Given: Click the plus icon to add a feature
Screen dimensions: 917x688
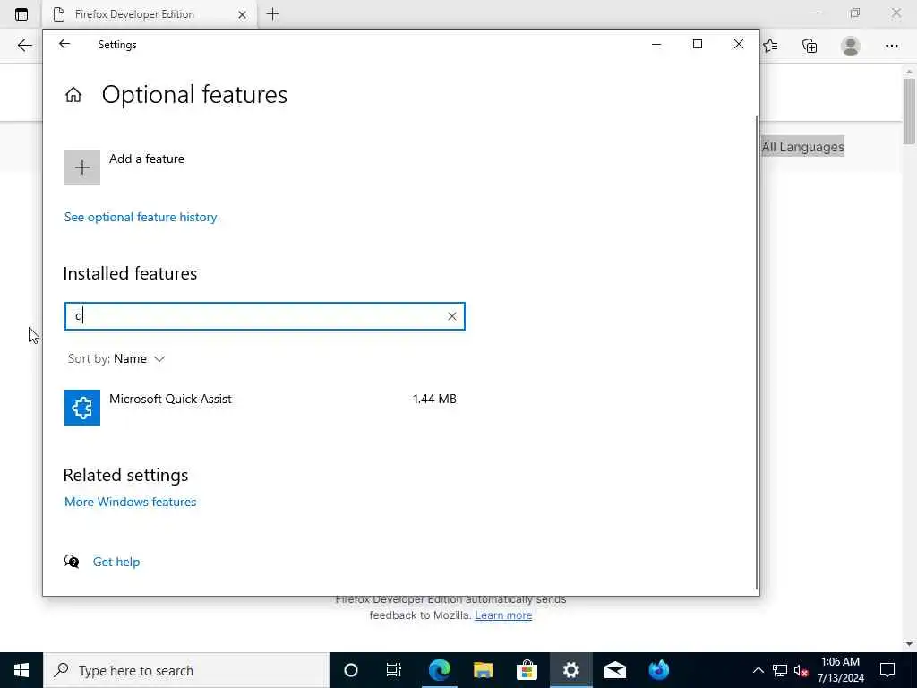Looking at the screenshot, I should (81, 168).
